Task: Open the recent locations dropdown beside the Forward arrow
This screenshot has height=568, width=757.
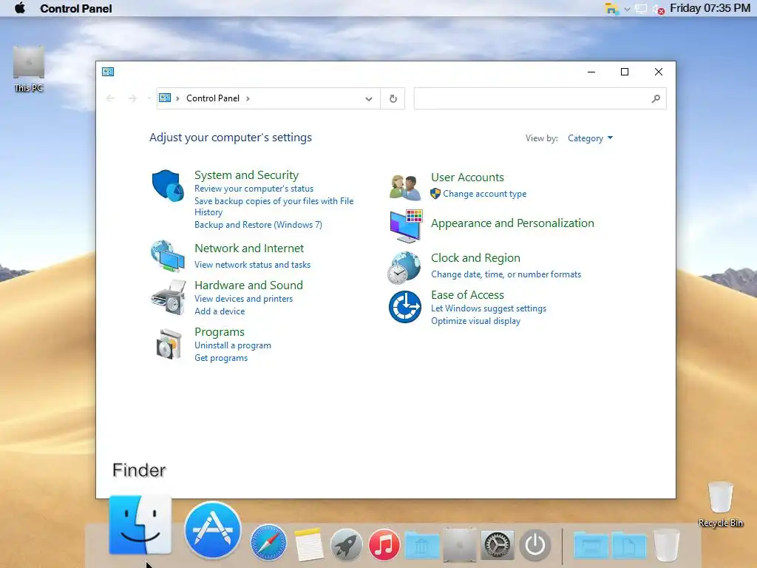Action: point(149,98)
